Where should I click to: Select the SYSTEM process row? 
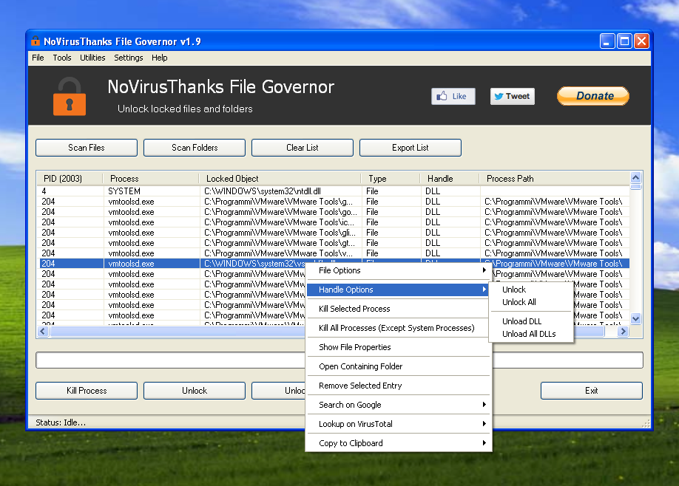pyautogui.click(x=334, y=191)
